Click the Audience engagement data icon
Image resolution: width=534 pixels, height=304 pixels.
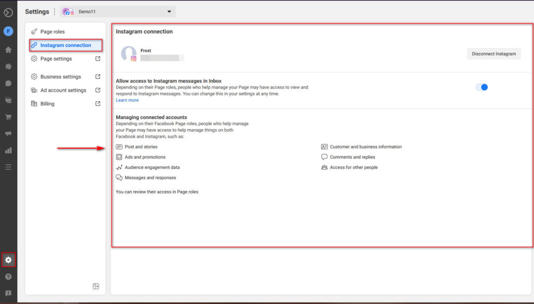tap(119, 167)
